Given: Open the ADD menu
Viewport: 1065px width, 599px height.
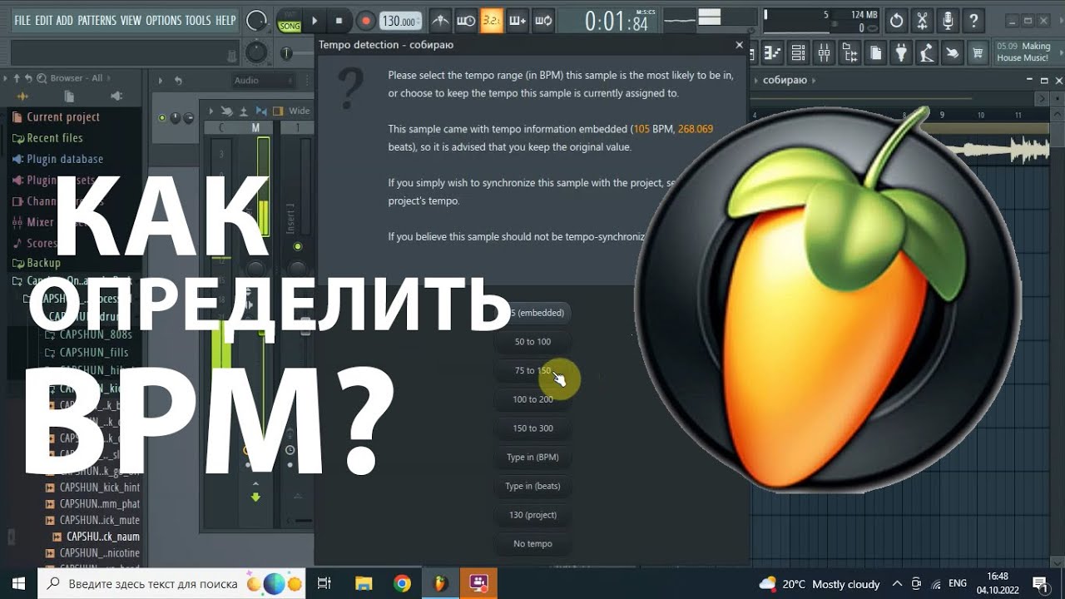Looking at the screenshot, I should (x=65, y=20).
